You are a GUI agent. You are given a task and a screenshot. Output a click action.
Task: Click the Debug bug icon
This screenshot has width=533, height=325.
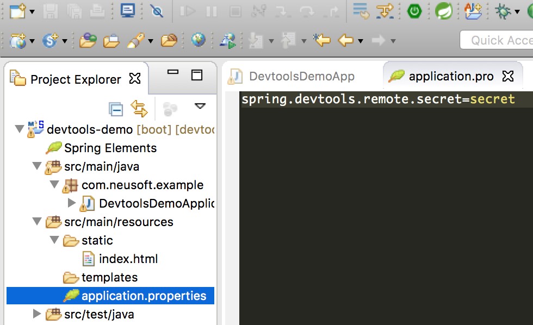pos(503,11)
